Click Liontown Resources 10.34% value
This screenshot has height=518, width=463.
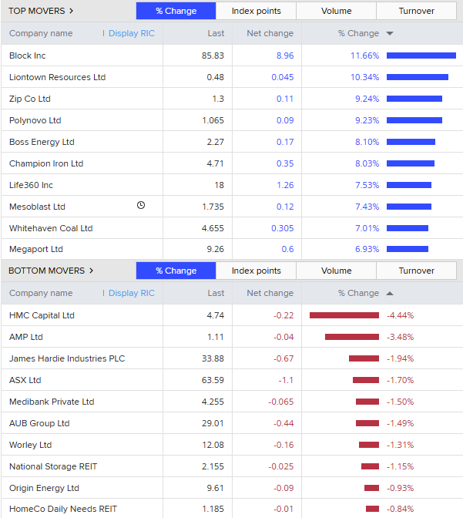(364, 77)
